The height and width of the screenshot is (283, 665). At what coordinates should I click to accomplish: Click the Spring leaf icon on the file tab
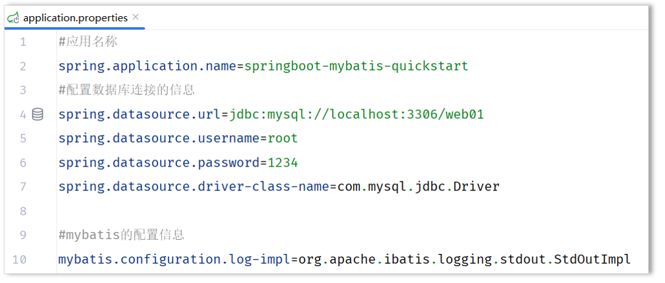(x=13, y=18)
